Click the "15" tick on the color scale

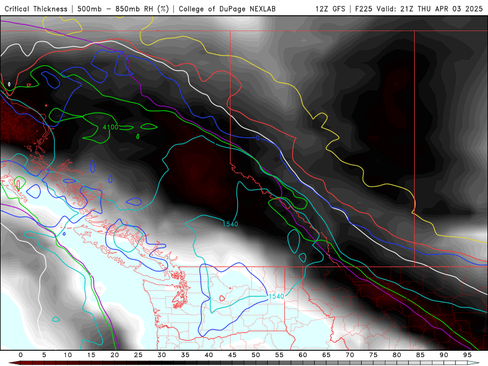91,355
